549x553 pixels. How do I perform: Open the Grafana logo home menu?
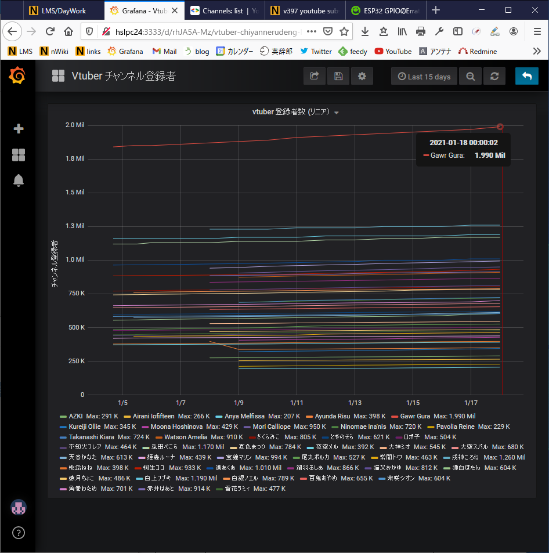(x=17, y=75)
